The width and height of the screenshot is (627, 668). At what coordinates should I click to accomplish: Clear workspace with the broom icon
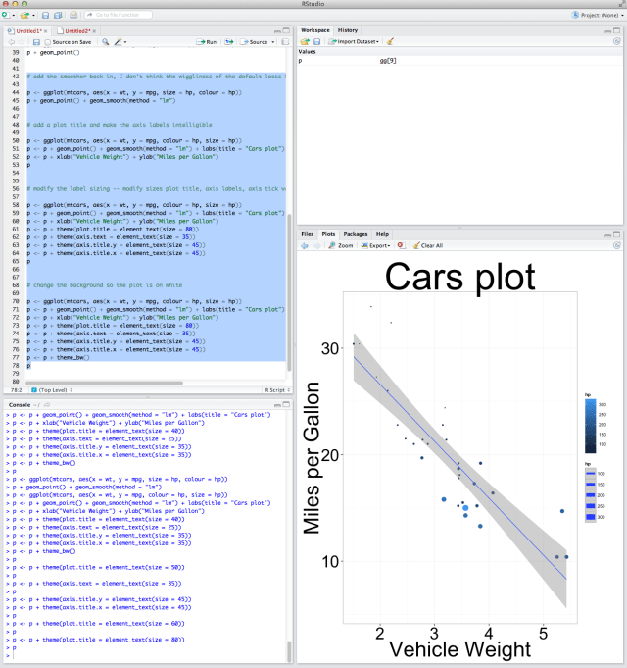tap(390, 41)
